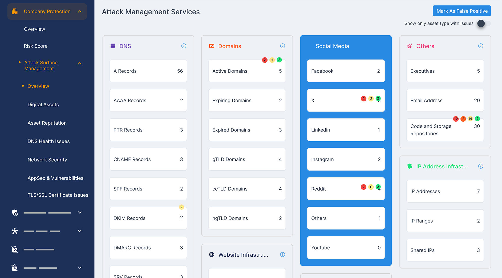This screenshot has height=278, width=502.
Task: Open the Expiring Domains card
Action: (247, 100)
